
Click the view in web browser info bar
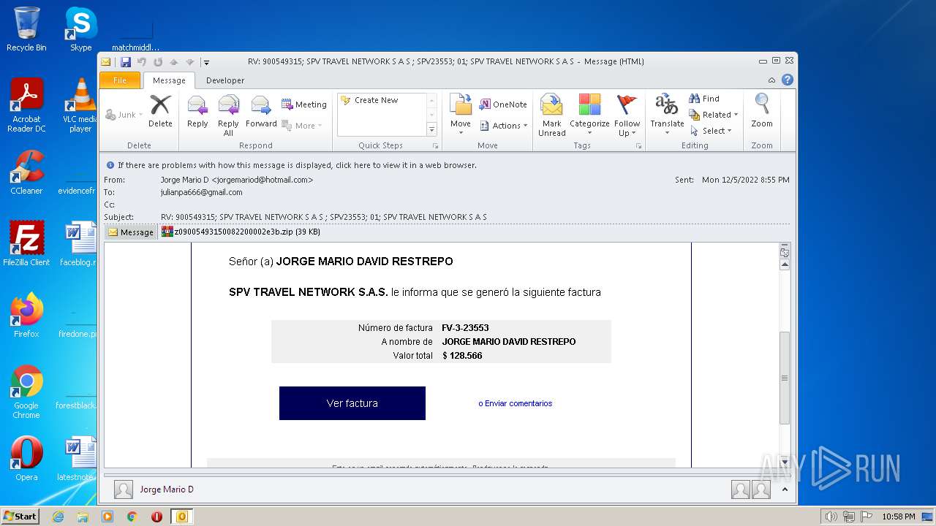click(297, 165)
